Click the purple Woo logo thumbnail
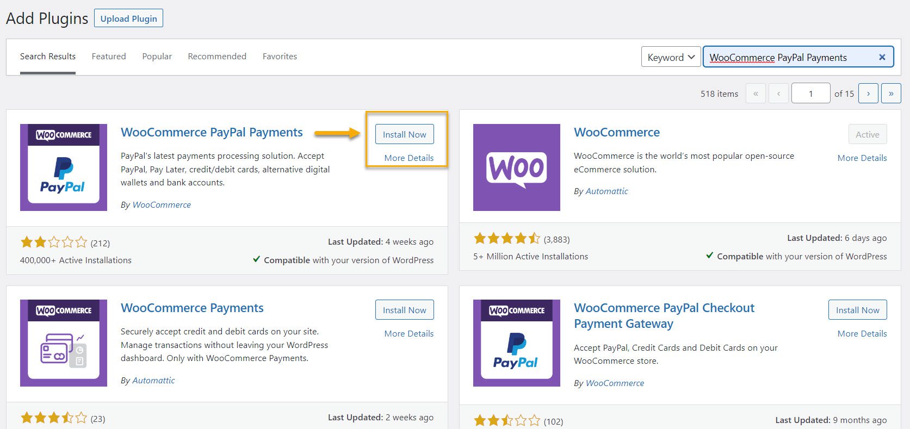910x429 pixels. (517, 167)
